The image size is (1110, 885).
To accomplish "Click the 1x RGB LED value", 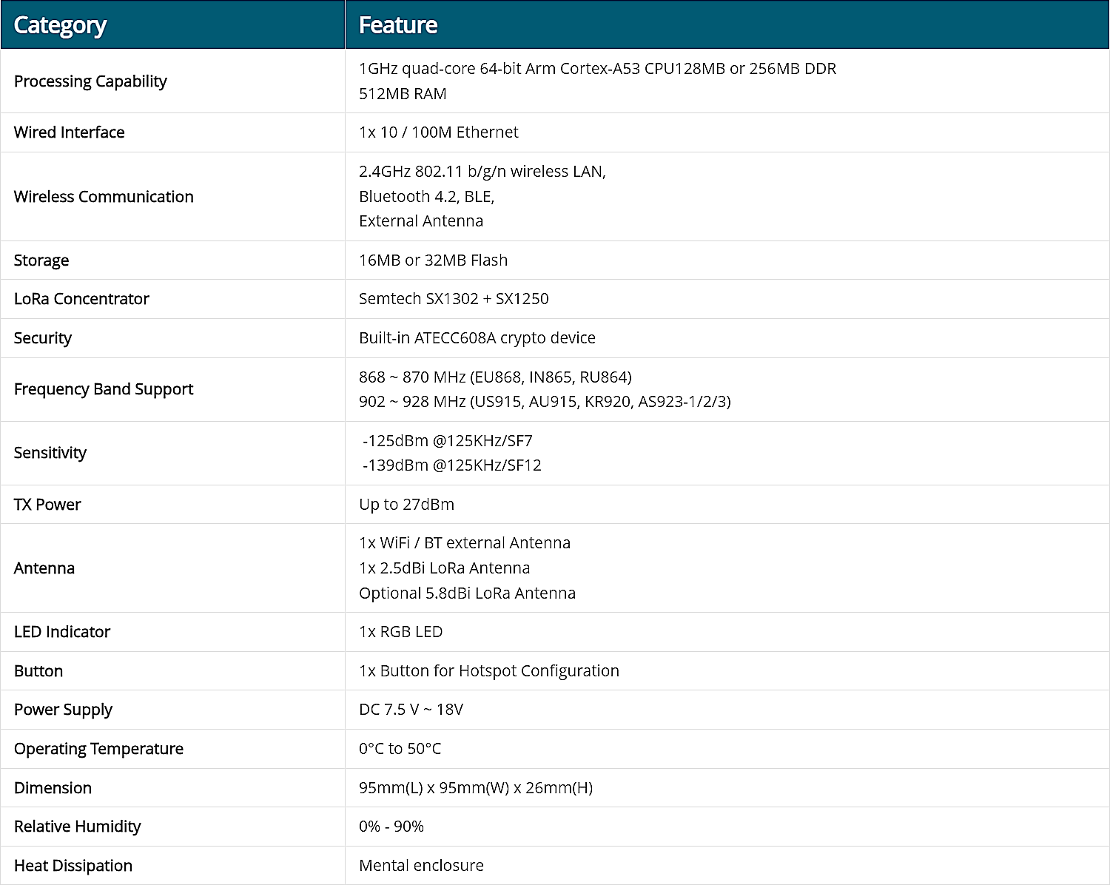I will [x=400, y=632].
